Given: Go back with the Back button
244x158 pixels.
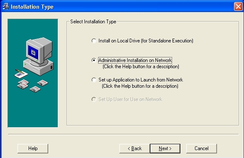Looking at the screenshot, I should pos(135,148).
